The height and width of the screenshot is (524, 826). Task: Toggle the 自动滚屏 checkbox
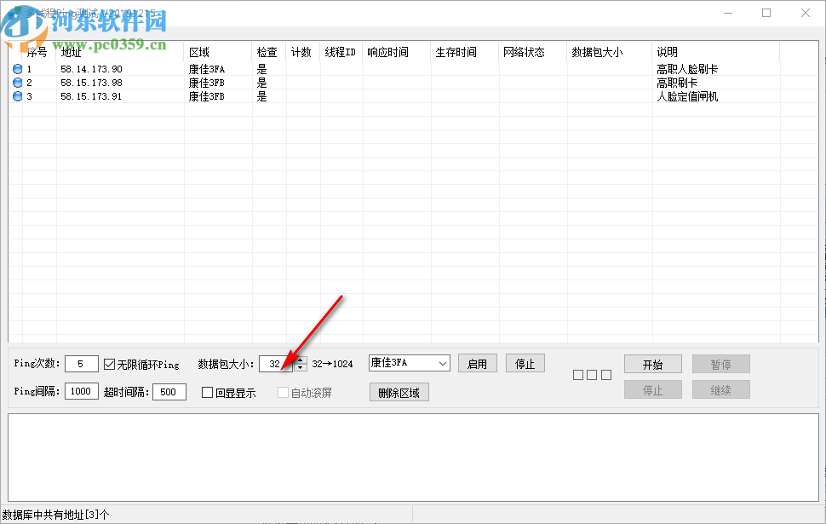282,392
